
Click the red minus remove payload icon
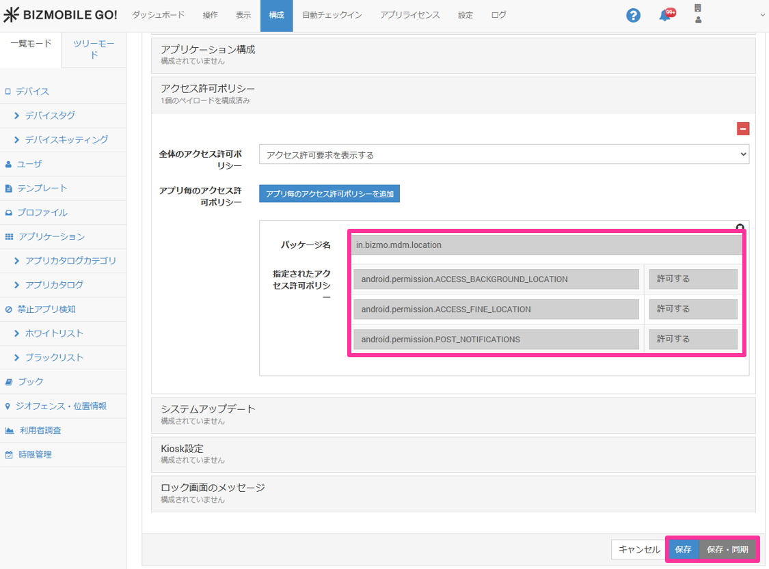(x=742, y=128)
